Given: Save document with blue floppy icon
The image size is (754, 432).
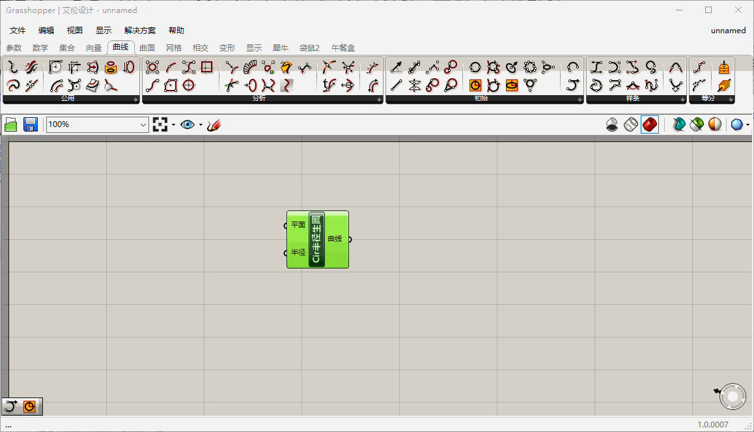Looking at the screenshot, I should [31, 124].
